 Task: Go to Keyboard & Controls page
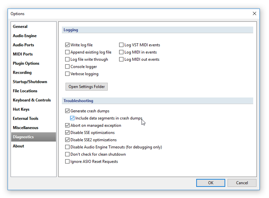pyautogui.click(x=33, y=100)
